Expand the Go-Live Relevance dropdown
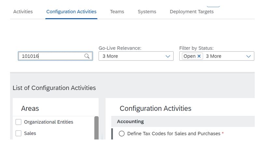This screenshot has height=155, width=271. [168, 56]
